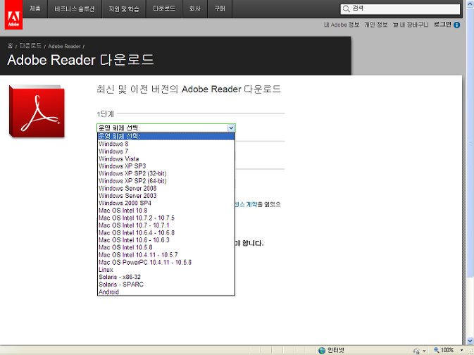This screenshot has width=474, height=355.
Task: Click the info icon beside 로그인
Action: click(457, 25)
